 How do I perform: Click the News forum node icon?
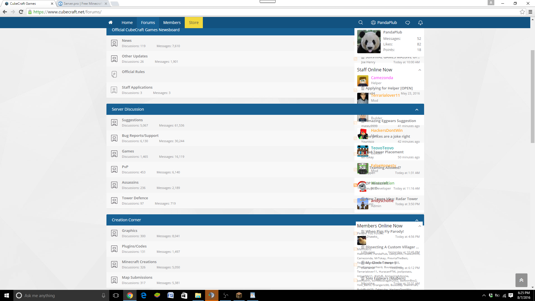point(114,43)
